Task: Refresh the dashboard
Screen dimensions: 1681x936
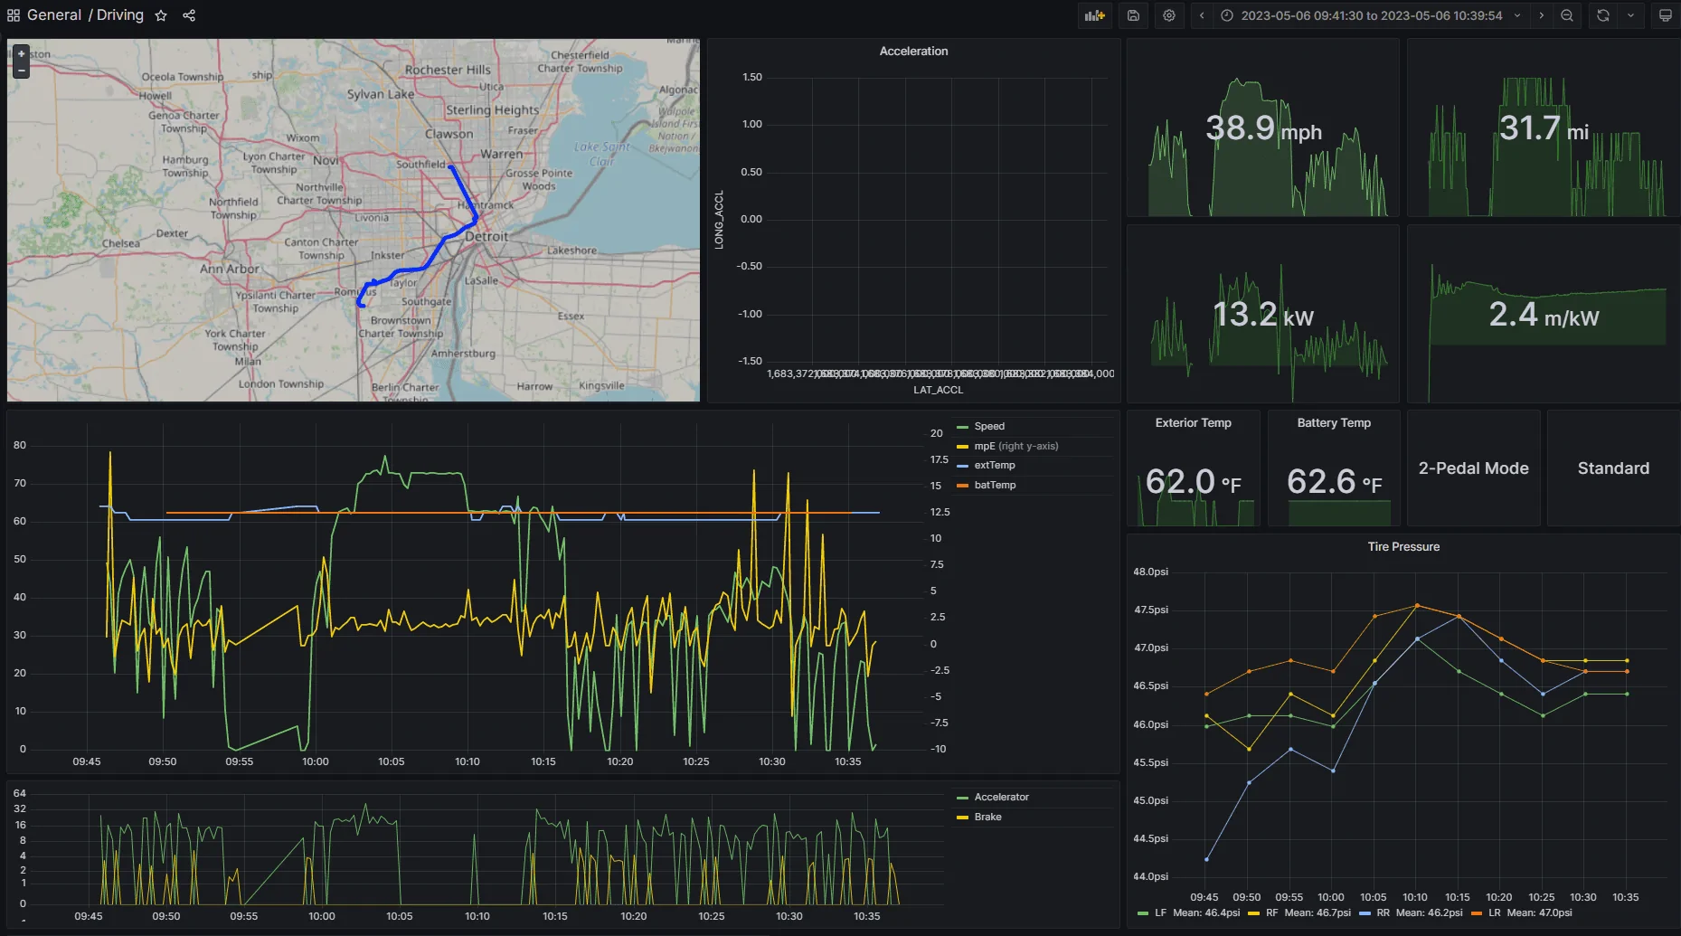Action: 1602,15
